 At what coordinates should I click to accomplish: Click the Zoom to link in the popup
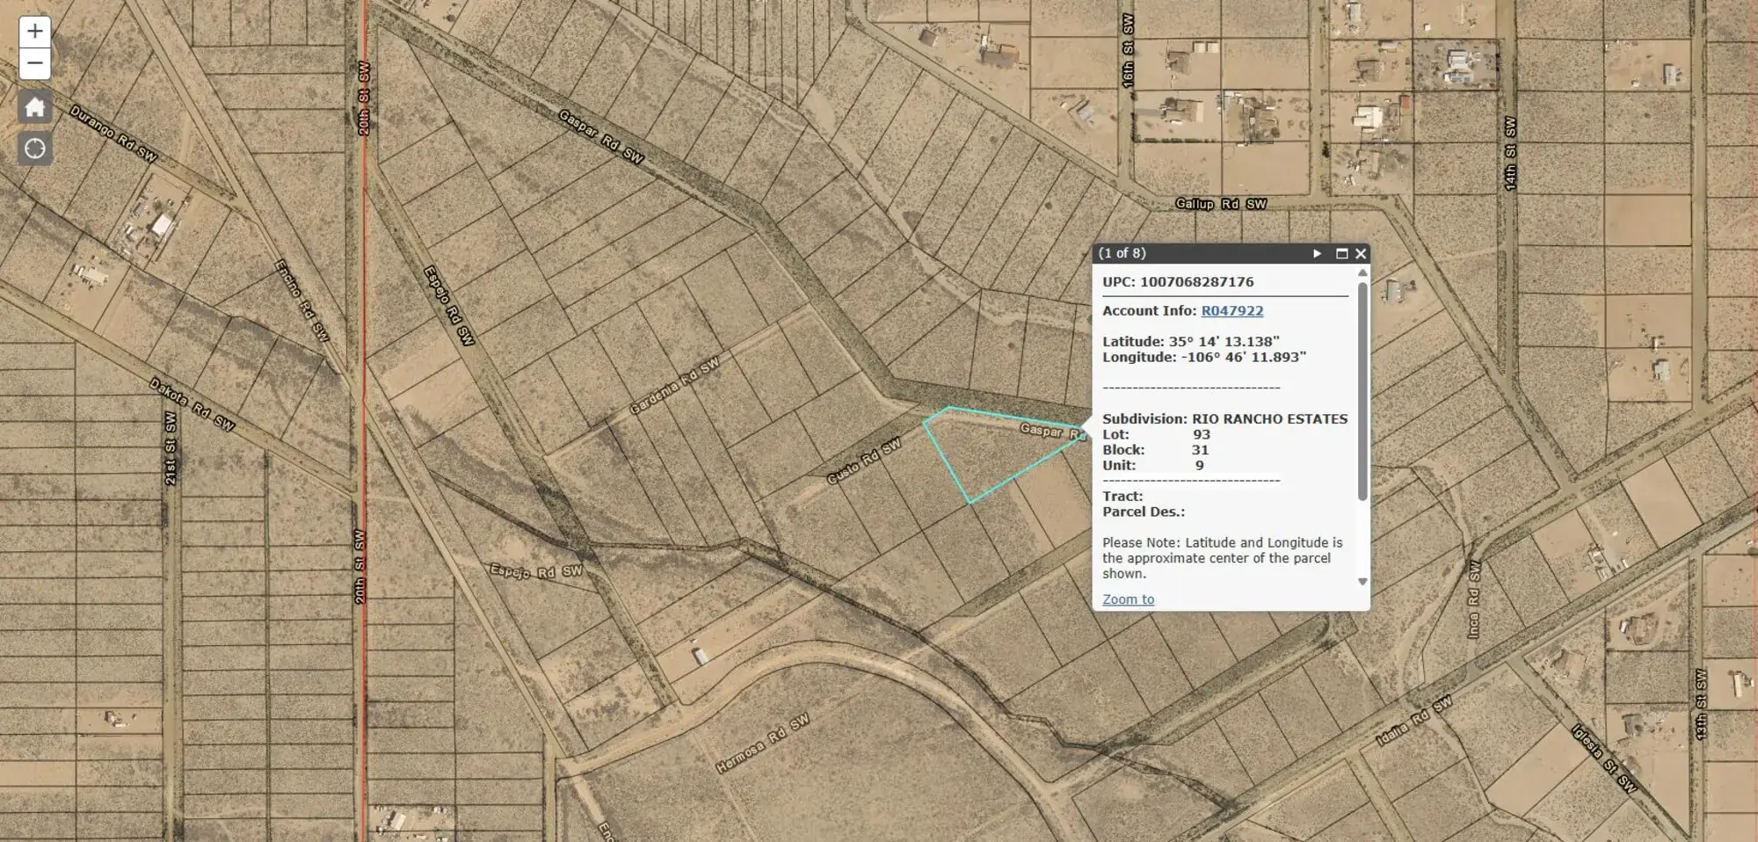click(1128, 599)
